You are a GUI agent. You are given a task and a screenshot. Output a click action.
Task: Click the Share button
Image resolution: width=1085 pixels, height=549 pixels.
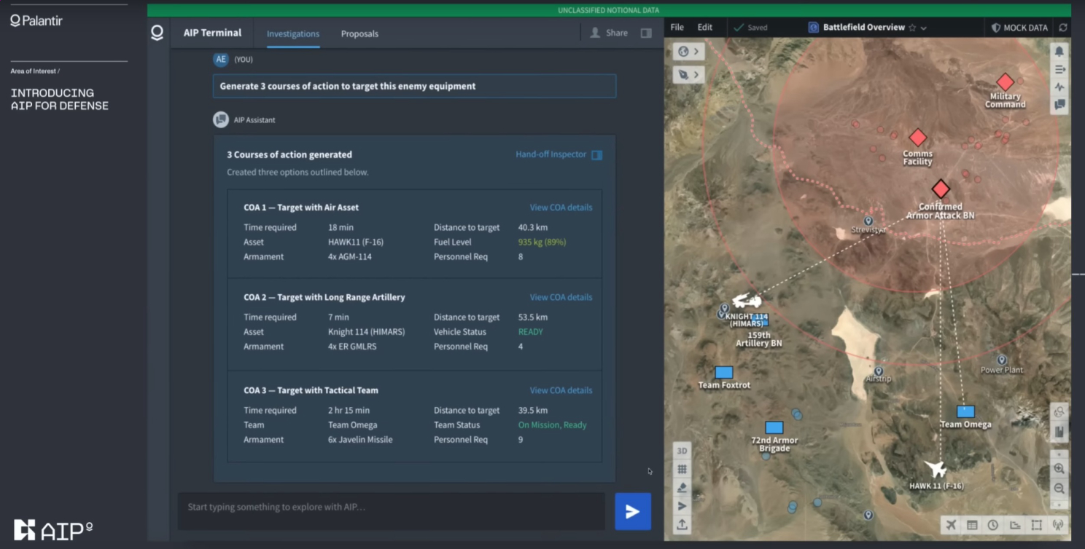[609, 33]
